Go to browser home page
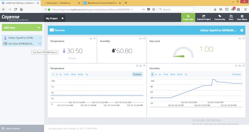This screenshot has width=249, height=132. 21,9
